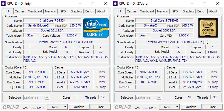Screen dimensions: 224x111
Task: Click the Threads value 36
Action: [215, 97]
